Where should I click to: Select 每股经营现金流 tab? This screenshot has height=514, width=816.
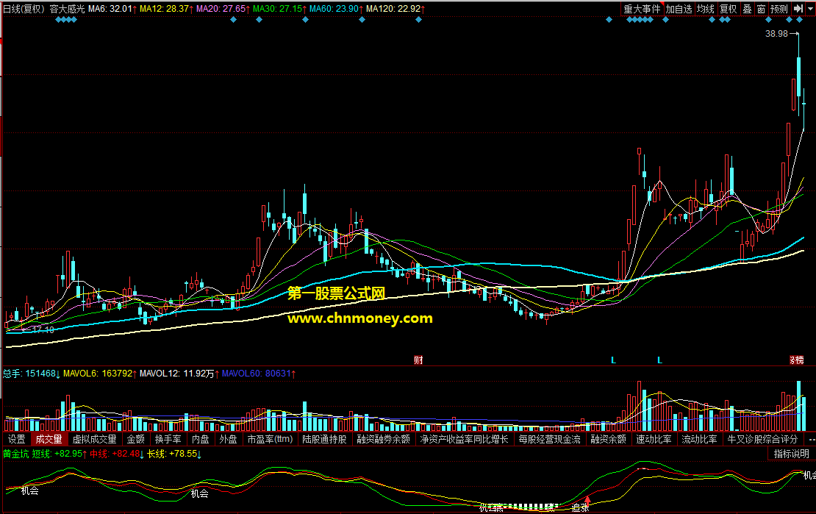pos(550,440)
